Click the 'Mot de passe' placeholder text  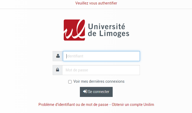point(77,70)
